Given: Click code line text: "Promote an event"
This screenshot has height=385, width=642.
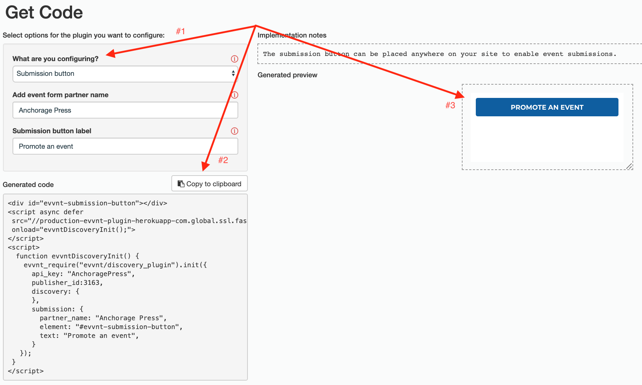Looking at the screenshot, I should pos(89,336).
